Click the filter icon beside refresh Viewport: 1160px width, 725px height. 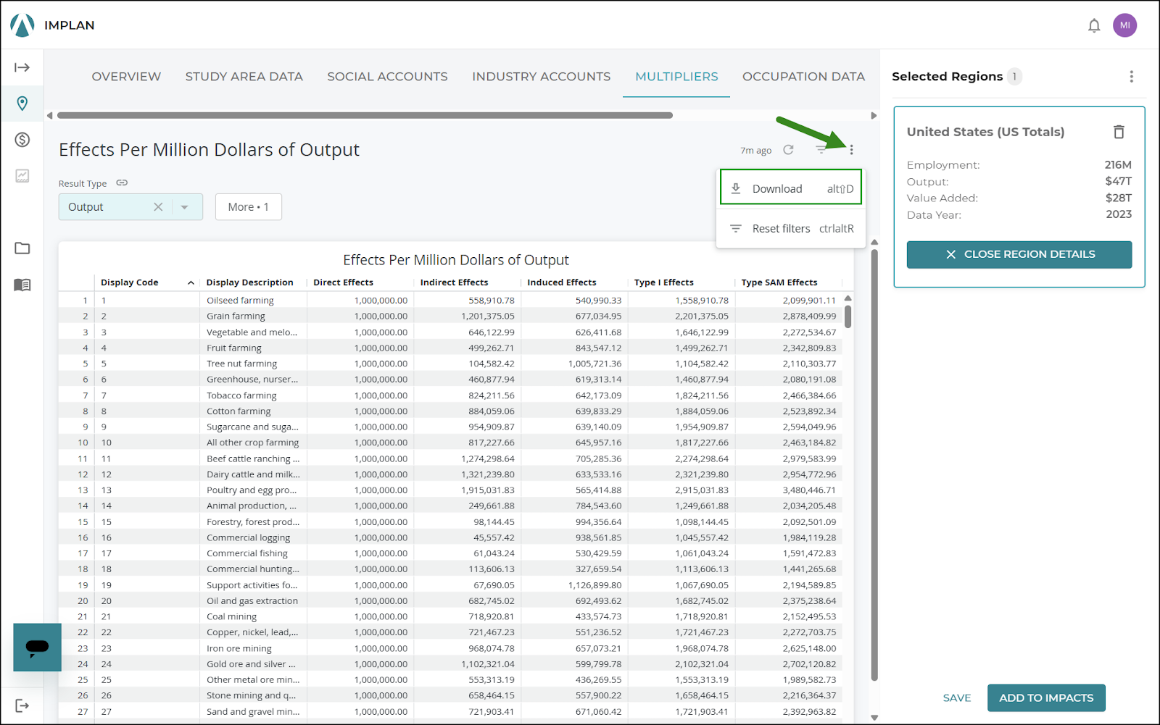click(x=820, y=149)
